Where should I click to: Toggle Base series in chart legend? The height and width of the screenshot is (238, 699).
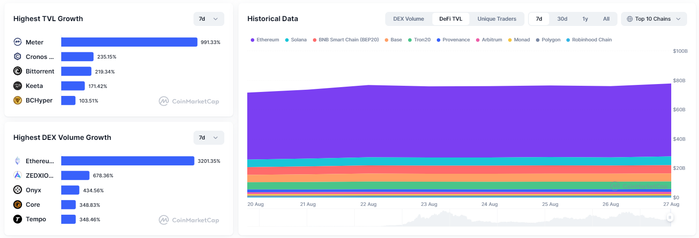coord(393,40)
